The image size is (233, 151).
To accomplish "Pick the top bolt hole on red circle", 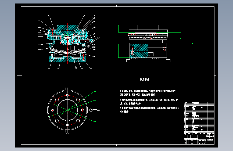I will pos(67,95).
